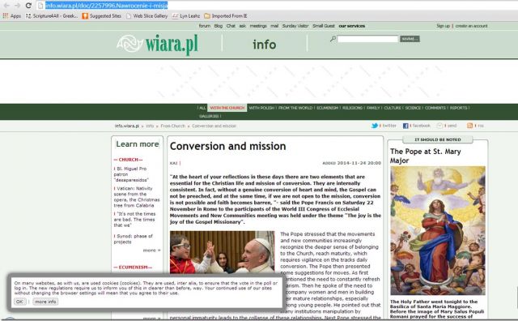Click the address bar URL
518x321 pixels.
pyautogui.click(x=106, y=6)
